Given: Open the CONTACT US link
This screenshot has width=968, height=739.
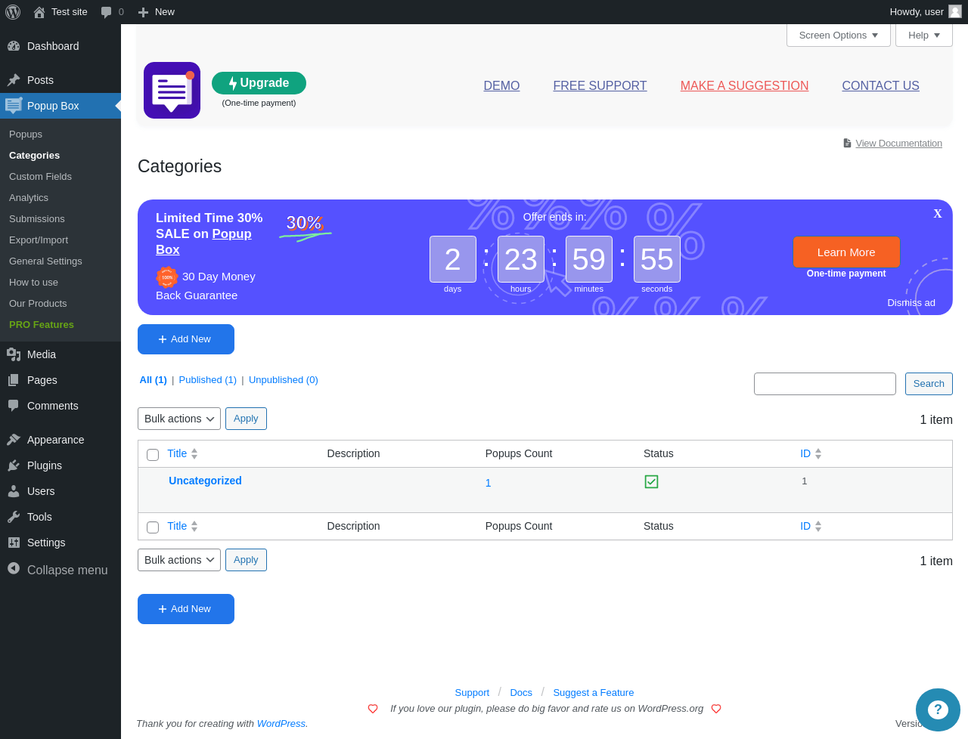Looking at the screenshot, I should click(880, 86).
